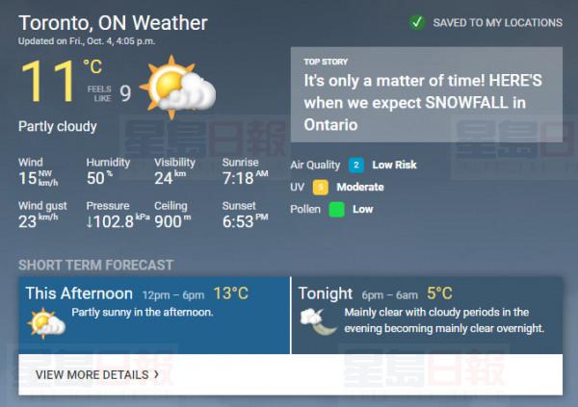
Task: Click the Low Risk air quality label
Action: pos(394,165)
